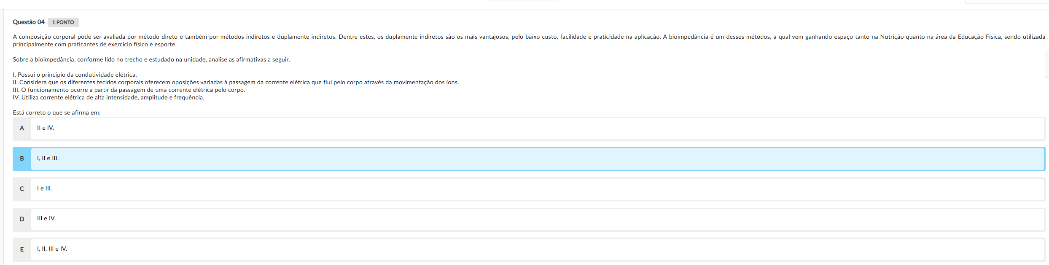Pick the answer text 'III e IV.'
The height and width of the screenshot is (265, 1049).
(46, 219)
